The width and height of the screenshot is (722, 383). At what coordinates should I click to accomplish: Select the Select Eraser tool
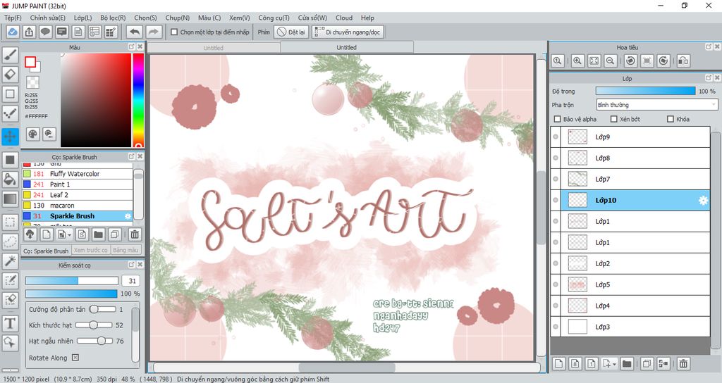[10, 300]
